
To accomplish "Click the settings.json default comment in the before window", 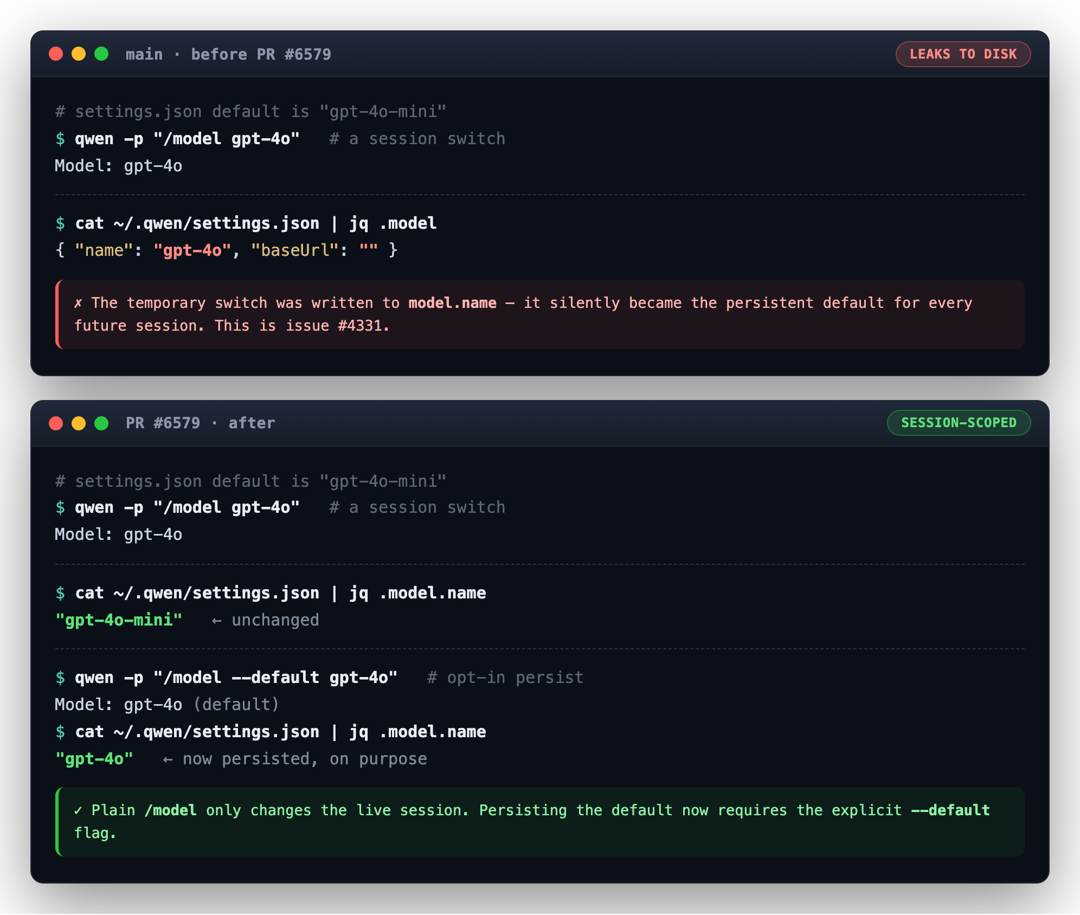I will (x=250, y=112).
